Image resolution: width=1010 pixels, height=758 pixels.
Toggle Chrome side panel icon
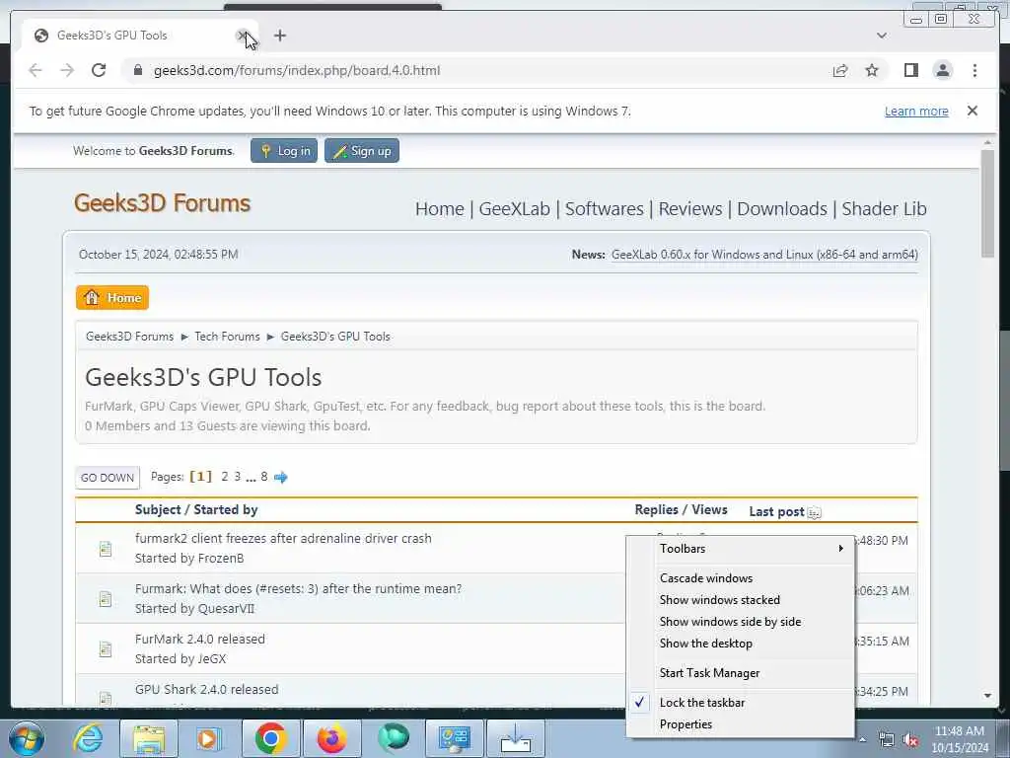(x=910, y=70)
